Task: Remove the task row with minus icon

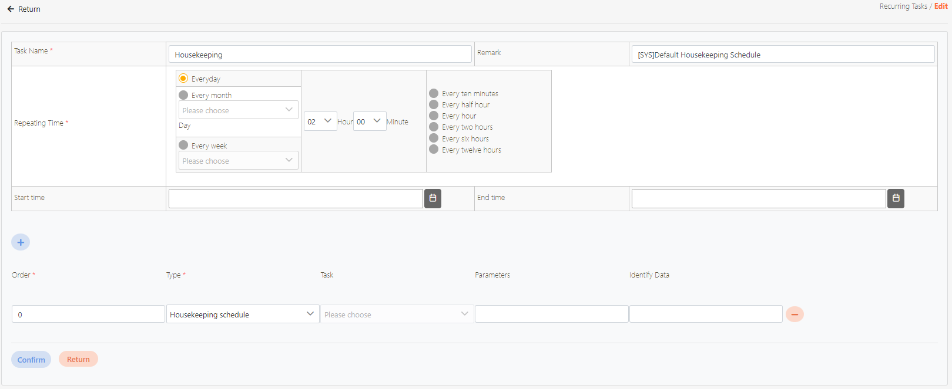Action: pyautogui.click(x=795, y=314)
